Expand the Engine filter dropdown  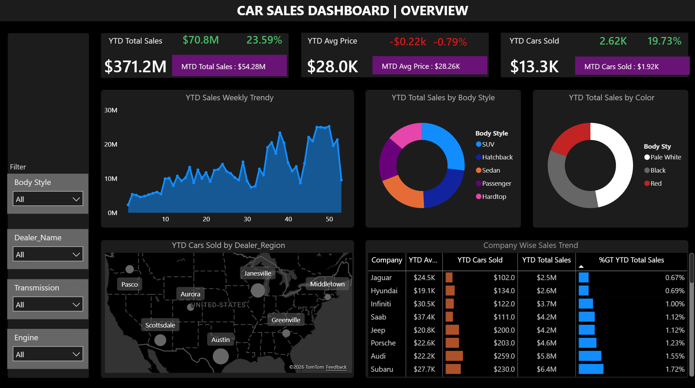(x=48, y=354)
